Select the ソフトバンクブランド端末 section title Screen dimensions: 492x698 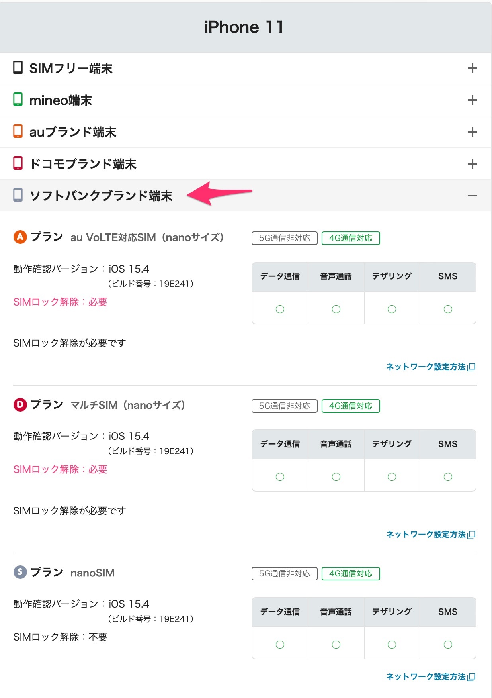pos(101,196)
